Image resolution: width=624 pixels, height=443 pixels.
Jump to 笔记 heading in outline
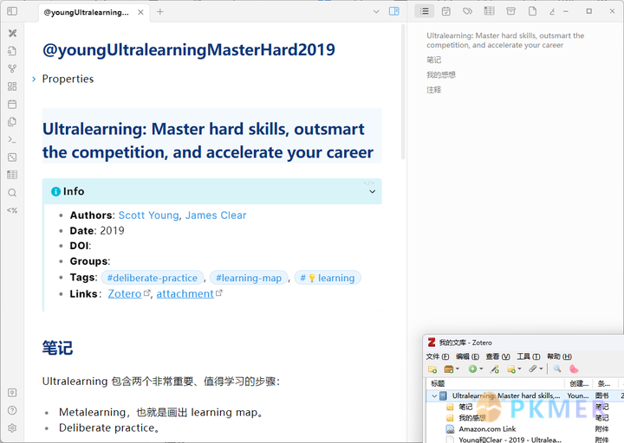434,60
